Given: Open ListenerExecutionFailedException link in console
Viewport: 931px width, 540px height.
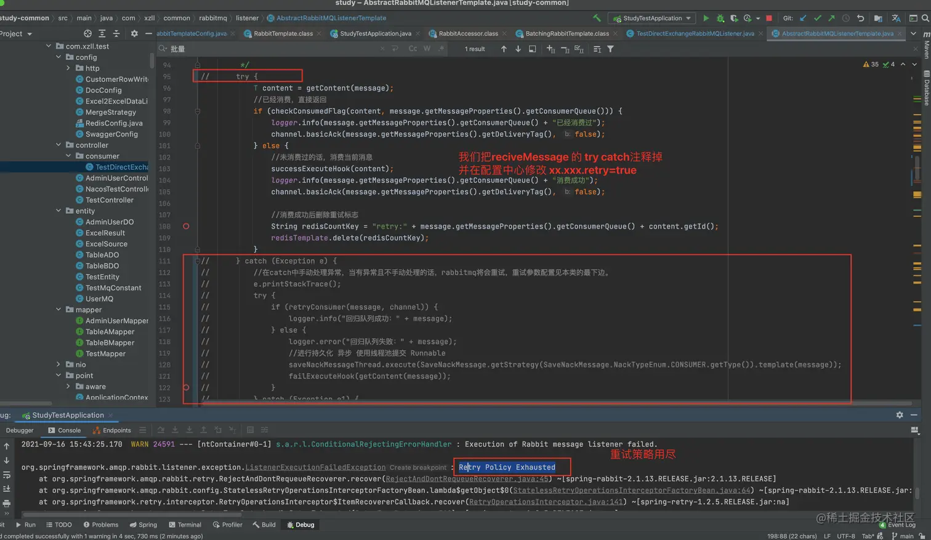Looking at the screenshot, I should tap(315, 467).
